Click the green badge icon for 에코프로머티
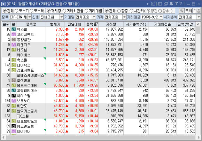Image resolution: width=202 pixels, height=141 pixels. [x=14, y=85]
